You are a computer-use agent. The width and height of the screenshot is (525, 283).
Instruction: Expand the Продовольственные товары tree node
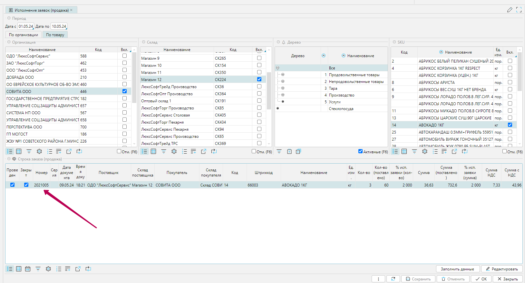pos(283,75)
